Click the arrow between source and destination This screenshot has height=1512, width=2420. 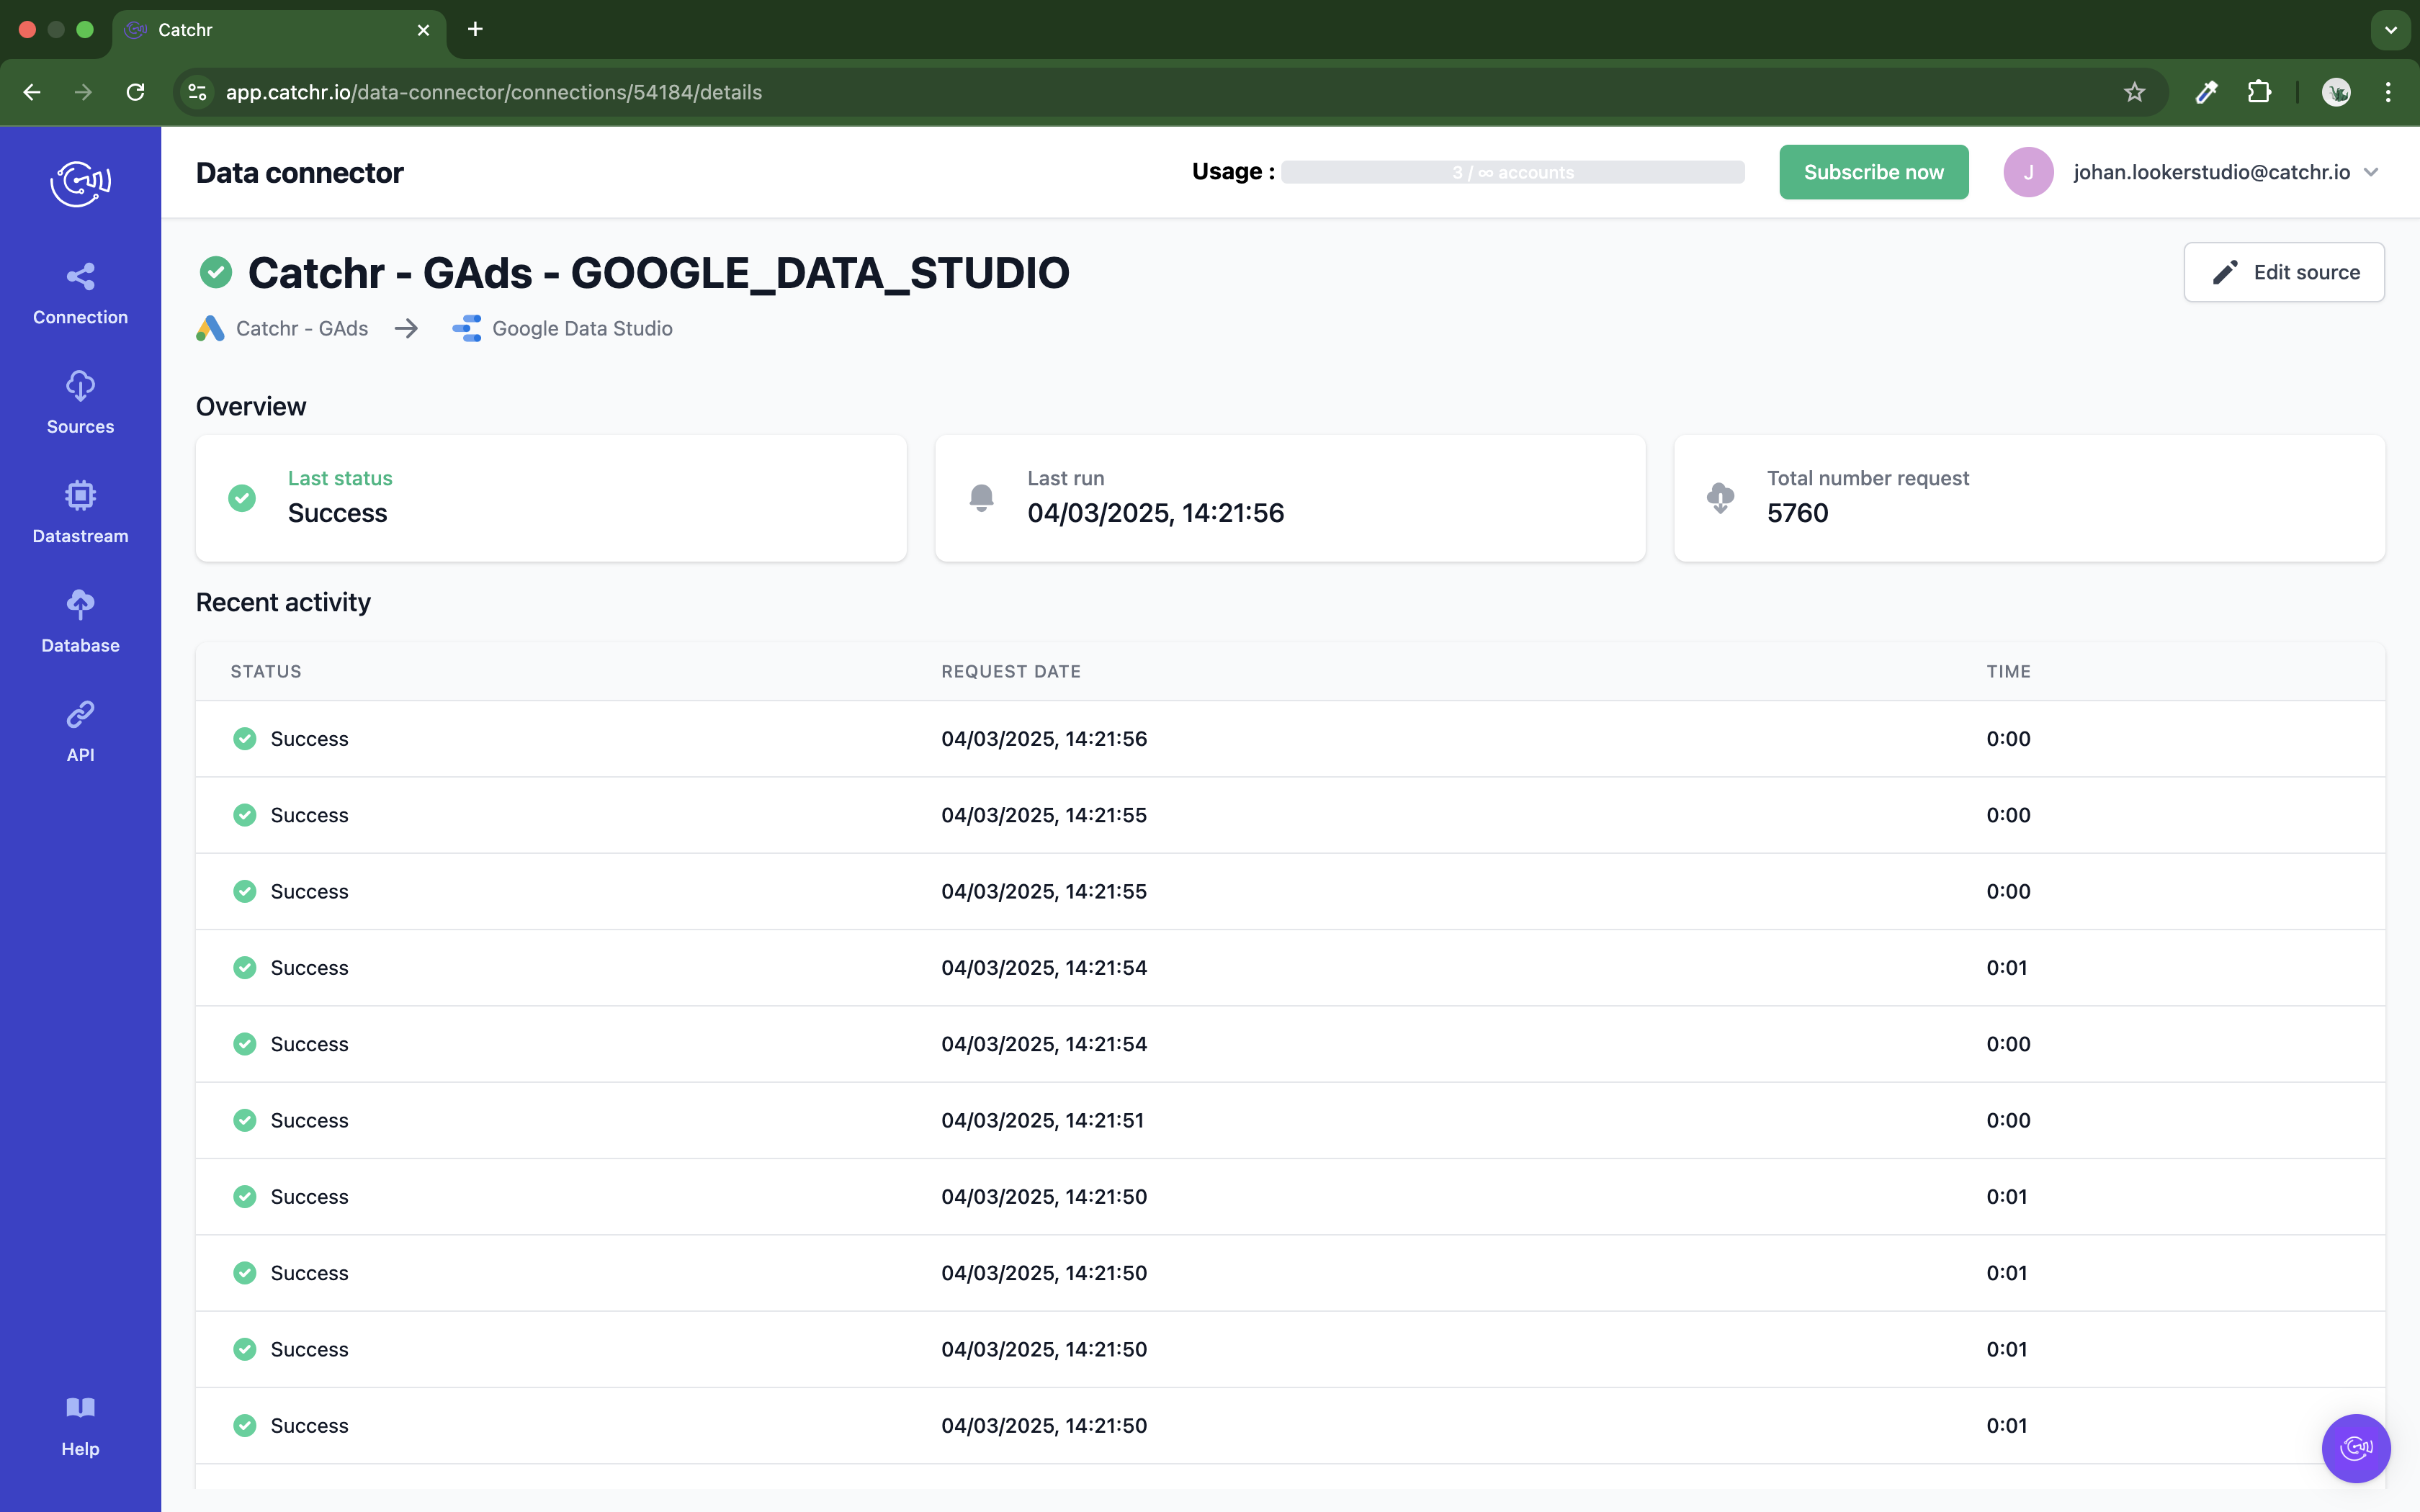pos(406,328)
